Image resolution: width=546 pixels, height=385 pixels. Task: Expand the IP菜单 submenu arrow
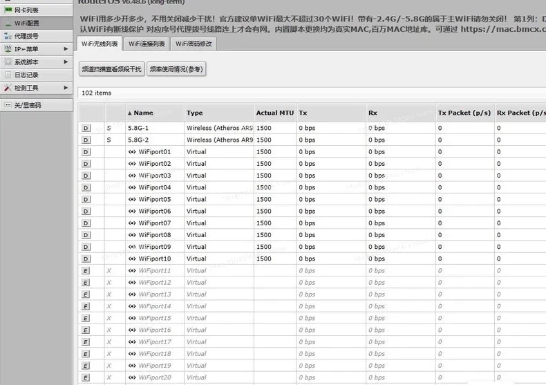(66, 49)
